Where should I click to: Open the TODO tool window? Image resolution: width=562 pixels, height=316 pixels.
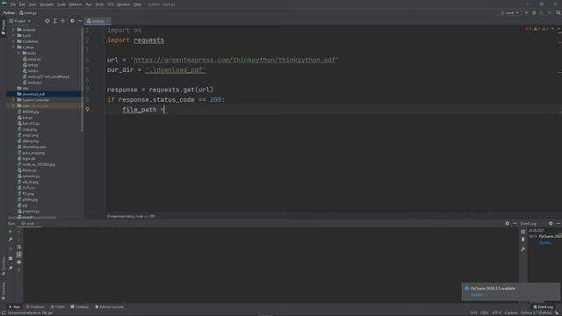coord(58,307)
